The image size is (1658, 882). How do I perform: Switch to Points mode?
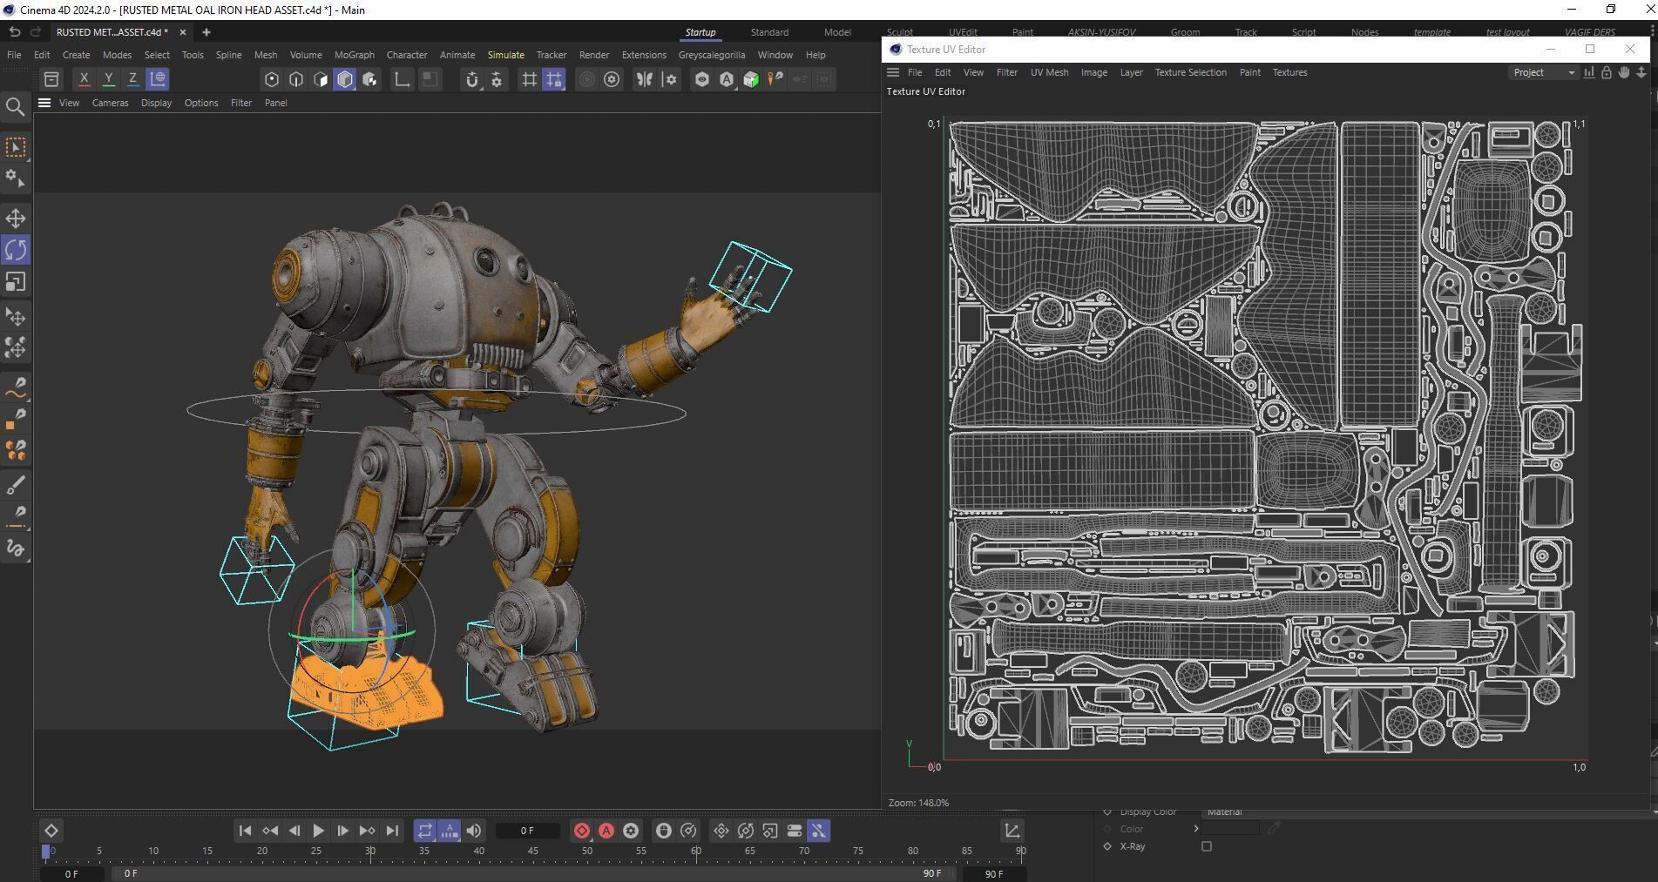coord(272,79)
